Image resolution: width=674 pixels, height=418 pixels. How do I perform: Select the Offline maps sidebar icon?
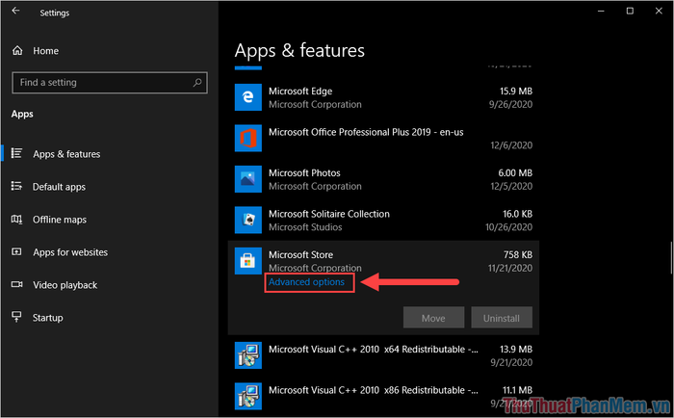(16, 220)
